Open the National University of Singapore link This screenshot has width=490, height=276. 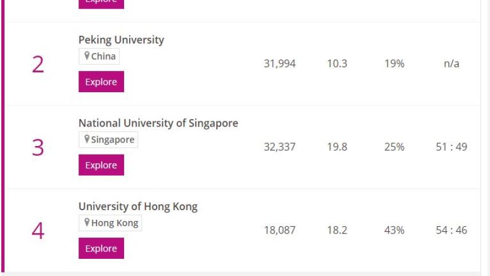coord(158,123)
